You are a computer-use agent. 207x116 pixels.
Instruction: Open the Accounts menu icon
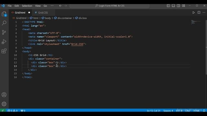[x=4, y=95]
